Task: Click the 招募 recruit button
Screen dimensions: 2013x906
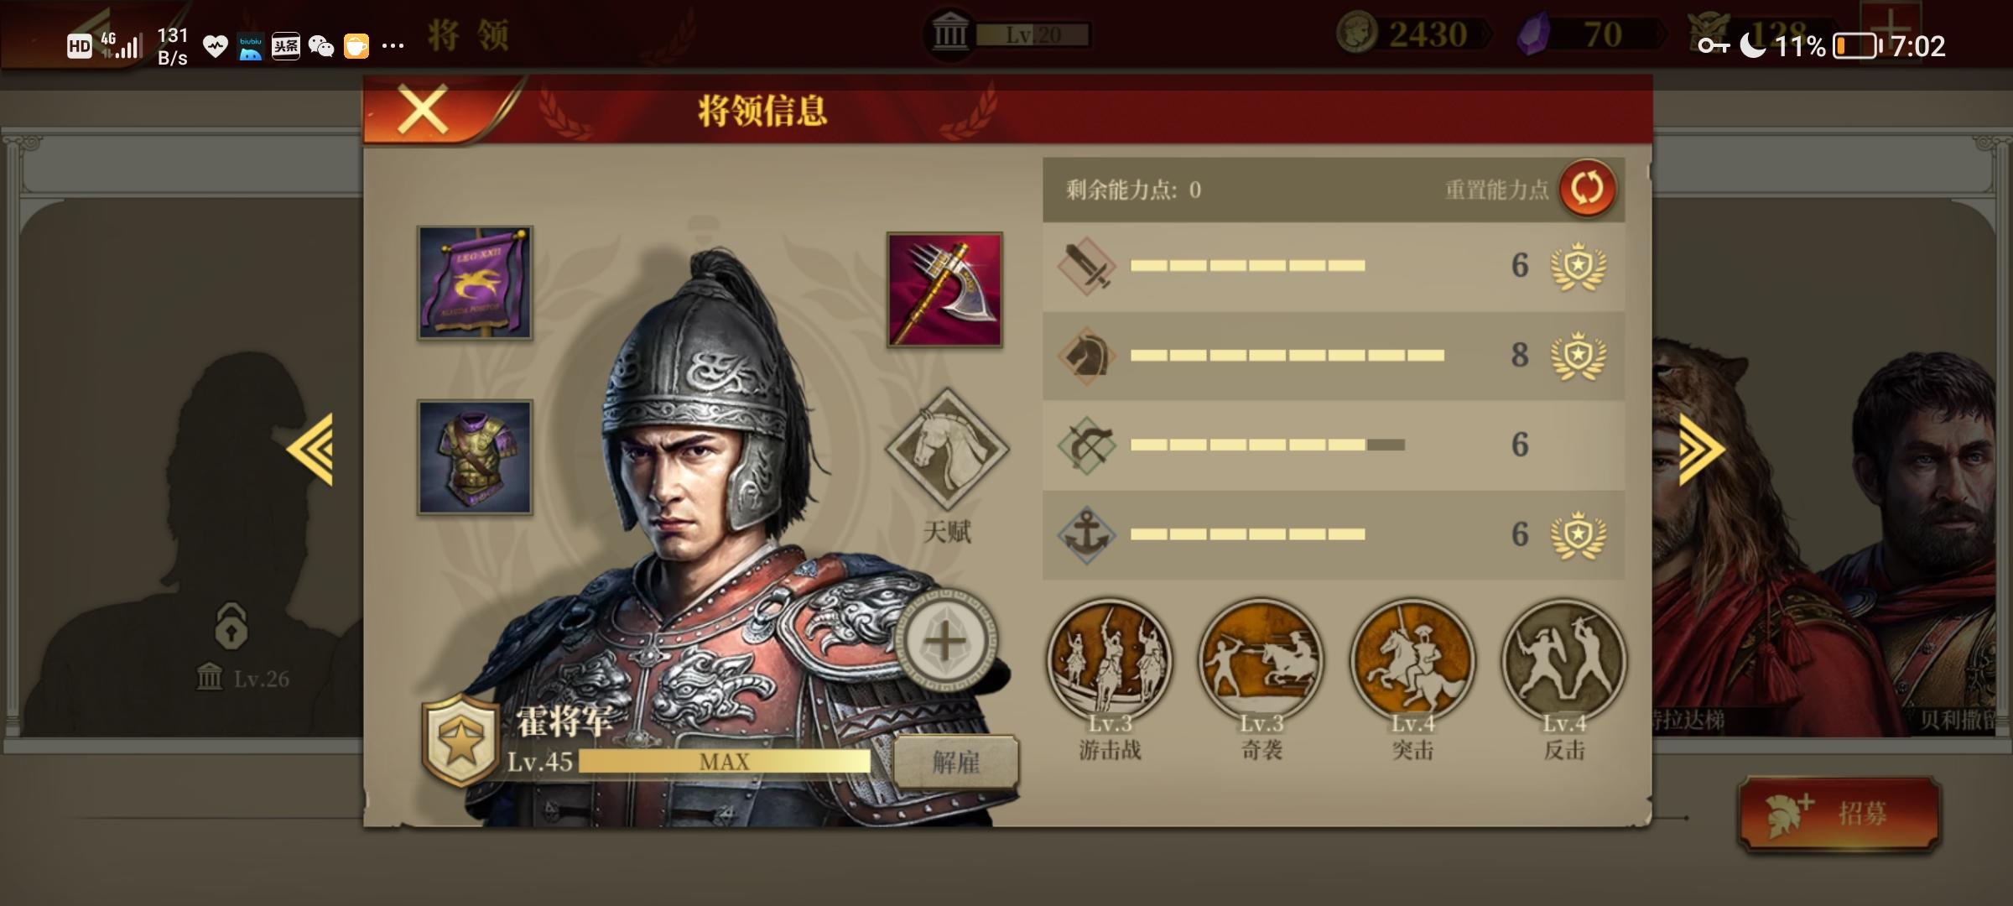Action: [x=1840, y=813]
